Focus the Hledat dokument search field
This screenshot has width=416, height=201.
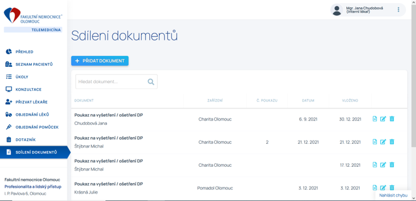pyautogui.click(x=117, y=82)
